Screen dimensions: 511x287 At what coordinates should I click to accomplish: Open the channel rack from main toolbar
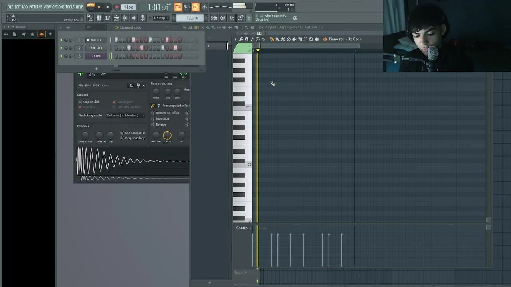(x=99, y=18)
